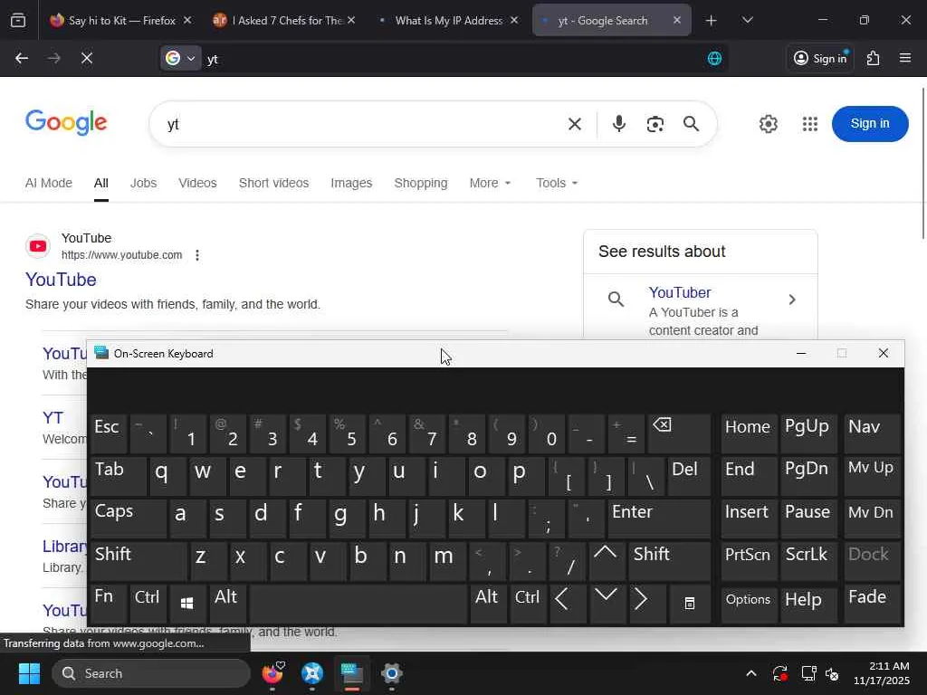Open the three-dot menu beside youtube.com result

tap(196, 255)
